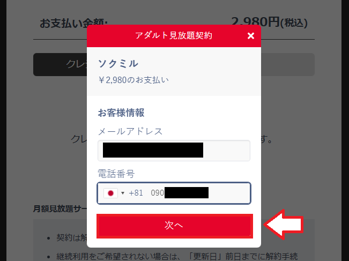Select the gray payment tab behind the dialog
This screenshot has width=349, height=261.
(288, 64)
